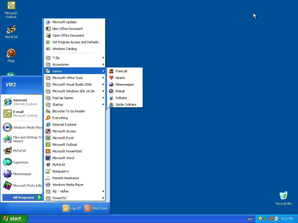The width and height of the screenshot is (298, 223).
Task: Click the taskbar clock showing 4:11 PM
Action: (x=287, y=219)
